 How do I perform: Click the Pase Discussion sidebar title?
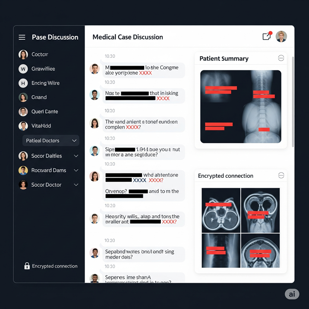pyautogui.click(x=55, y=37)
